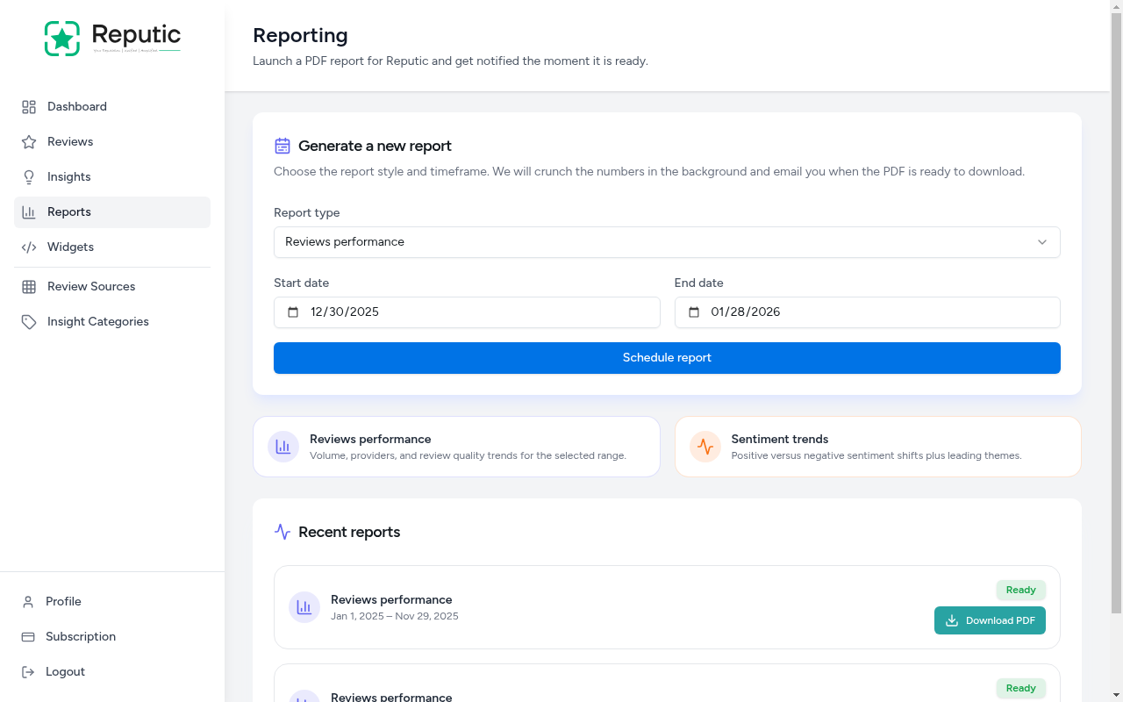Click the calendar icon in Start date field
Screen dimensions: 1123x702
coord(293,312)
